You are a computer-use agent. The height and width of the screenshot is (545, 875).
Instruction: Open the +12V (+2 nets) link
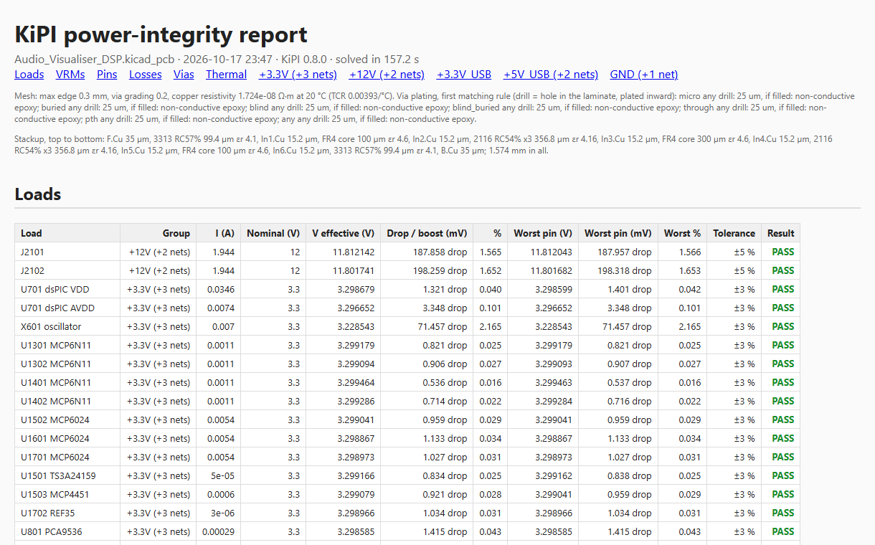[387, 75]
